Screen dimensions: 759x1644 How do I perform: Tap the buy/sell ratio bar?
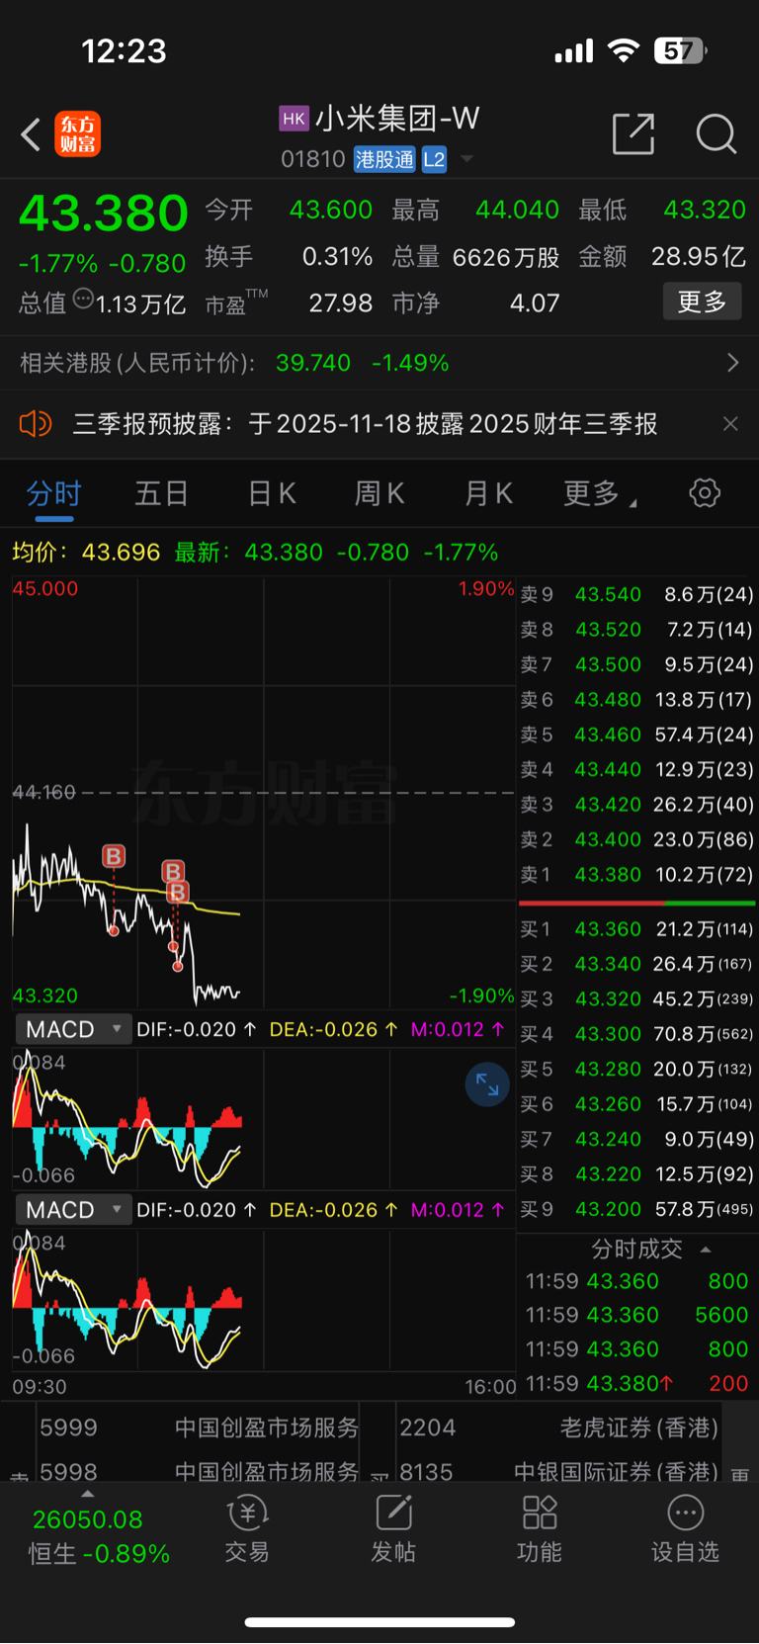pyautogui.click(x=637, y=904)
